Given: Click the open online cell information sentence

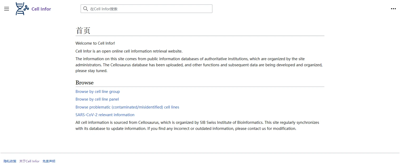Looking at the screenshot, I should (x=129, y=51).
